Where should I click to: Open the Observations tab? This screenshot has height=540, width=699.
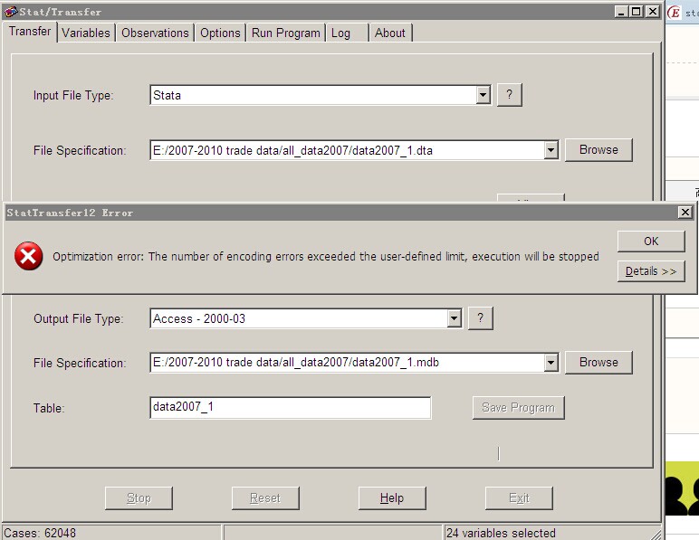point(155,33)
